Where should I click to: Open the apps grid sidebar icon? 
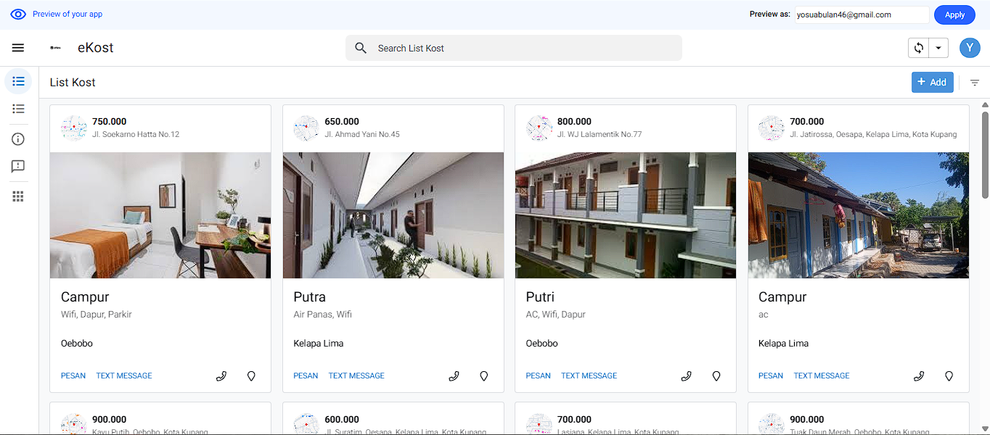[x=18, y=196]
